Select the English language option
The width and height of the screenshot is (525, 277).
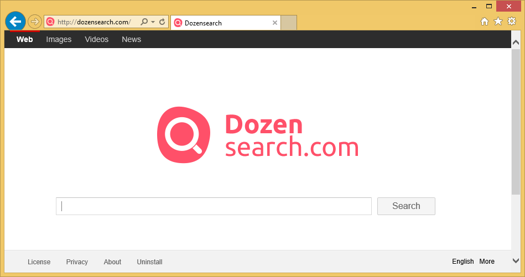(462, 262)
